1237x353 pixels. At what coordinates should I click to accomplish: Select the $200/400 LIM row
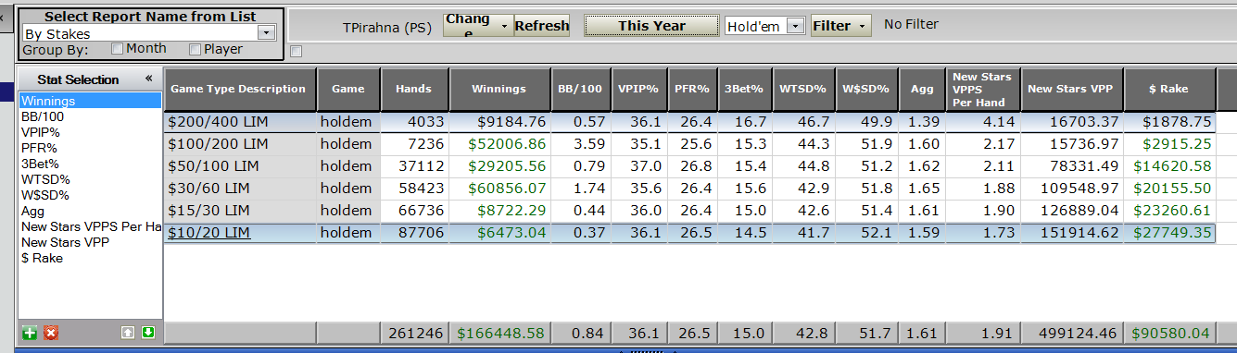click(x=689, y=121)
